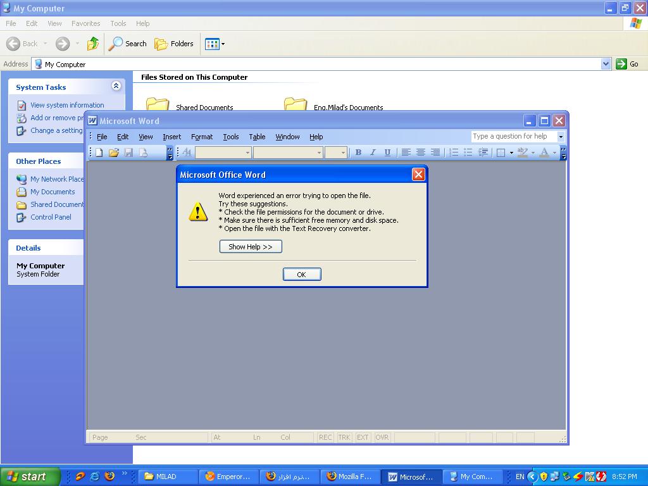
Task: Toggle OVR overtype mode in status bar
Action: tap(382, 437)
